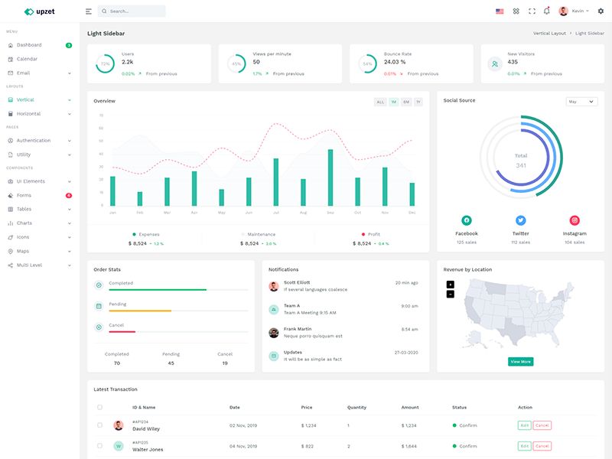The height and width of the screenshot is (459, 612).
Task: Zoom in on the revenue map
Action: [451, 285]
